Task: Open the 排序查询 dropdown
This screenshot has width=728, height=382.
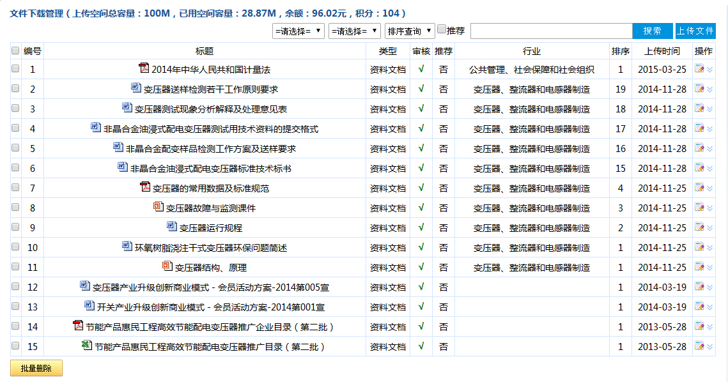Action: point(410,31)
